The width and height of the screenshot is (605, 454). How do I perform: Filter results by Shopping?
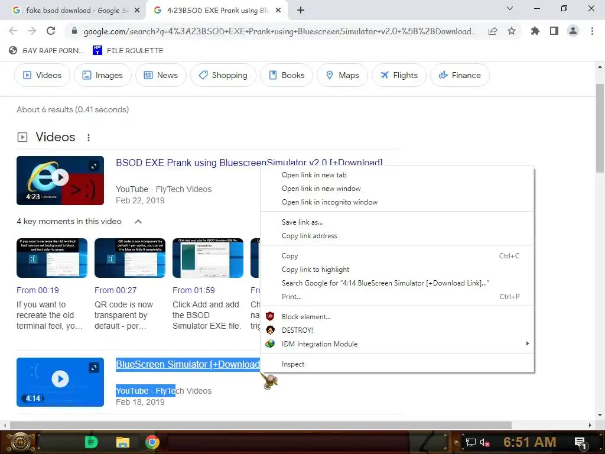(223, 75)
